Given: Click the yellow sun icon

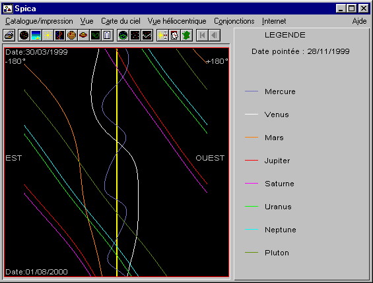Looking at the screenshot, I should (x=48, y=36).
